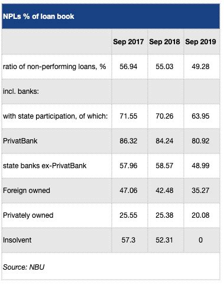Click PrivatBank Sep 2019 value 80.92

200,141
